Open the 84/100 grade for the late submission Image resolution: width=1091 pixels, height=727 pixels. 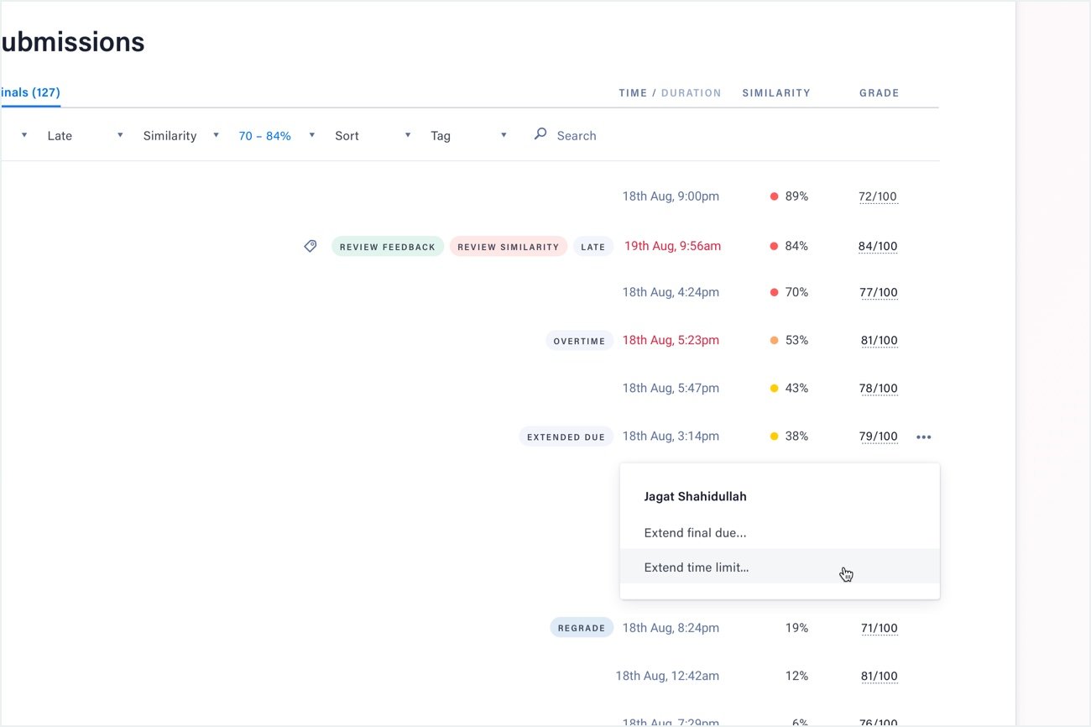coord(878,245)
